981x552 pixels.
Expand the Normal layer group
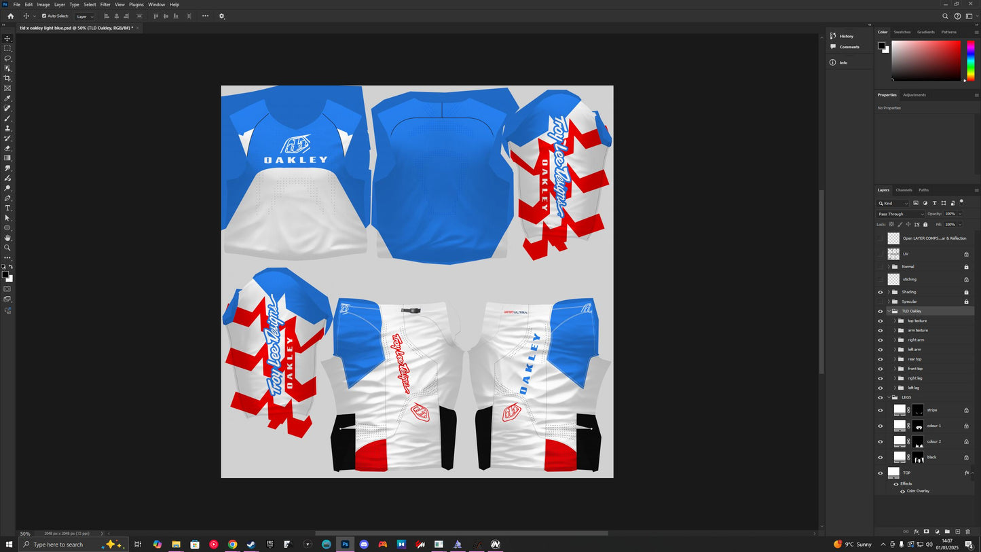888,266
